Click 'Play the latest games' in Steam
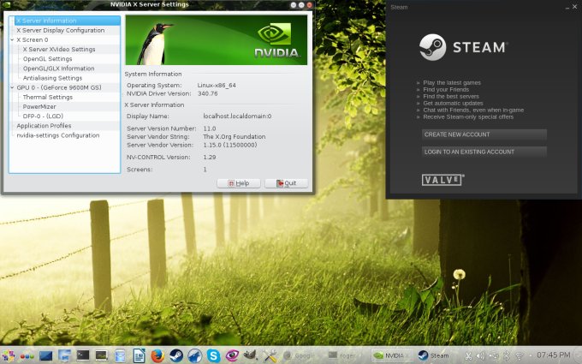 (452, 83)
